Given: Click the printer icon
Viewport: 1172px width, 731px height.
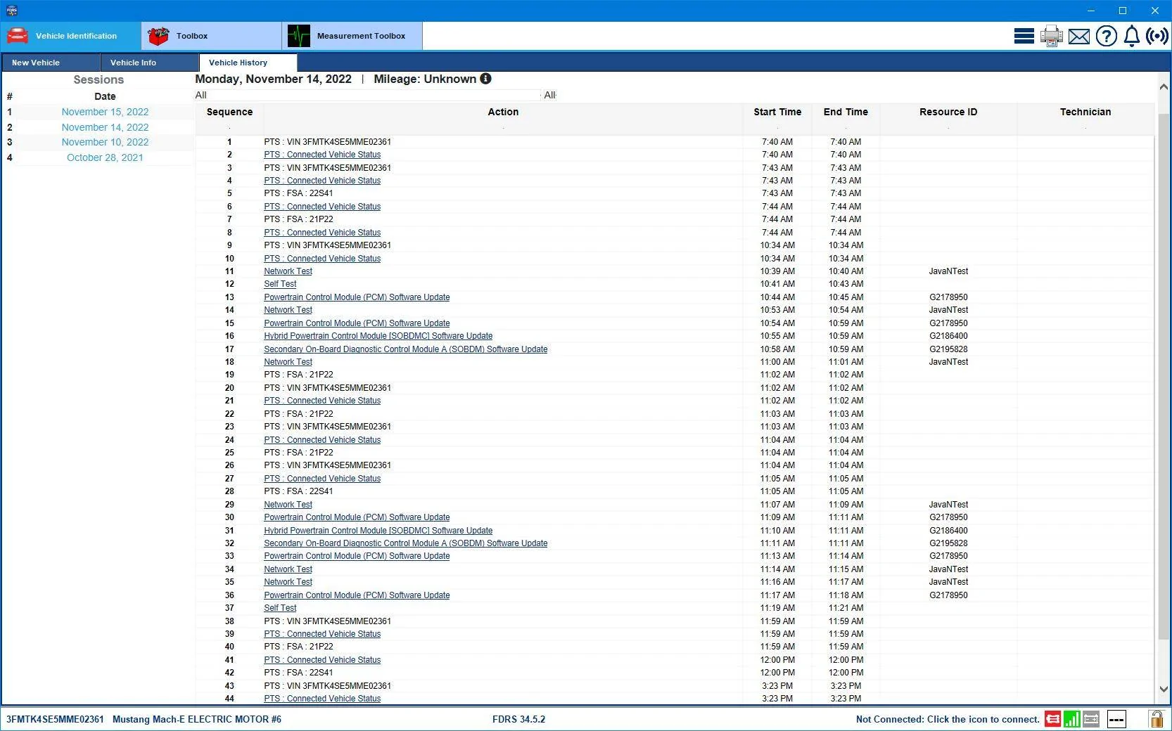Looking at the screenshot, I should point(1051,36).
